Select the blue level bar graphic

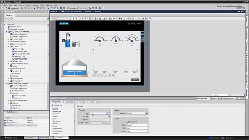click(67, 40)
